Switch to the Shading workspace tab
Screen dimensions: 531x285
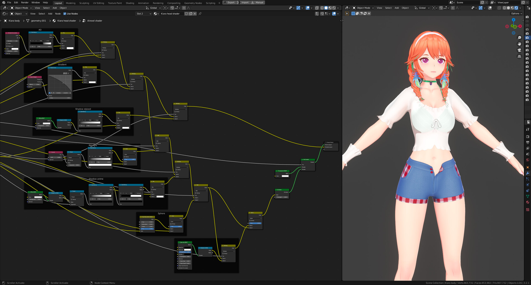click(x=130, y=3)
